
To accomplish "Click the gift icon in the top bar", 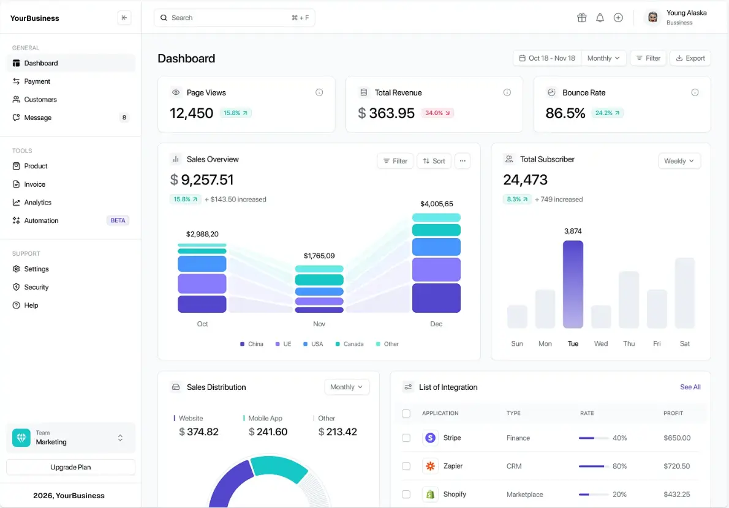I will click(581, 18).
